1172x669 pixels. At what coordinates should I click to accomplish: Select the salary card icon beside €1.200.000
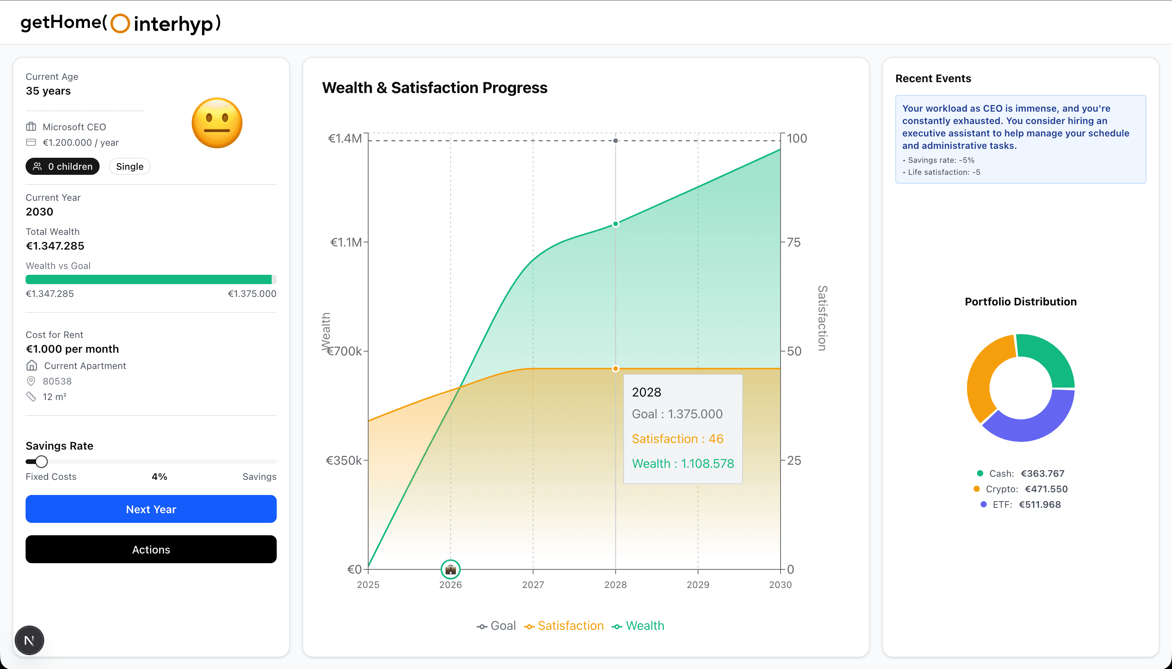(x=31, y=142)
